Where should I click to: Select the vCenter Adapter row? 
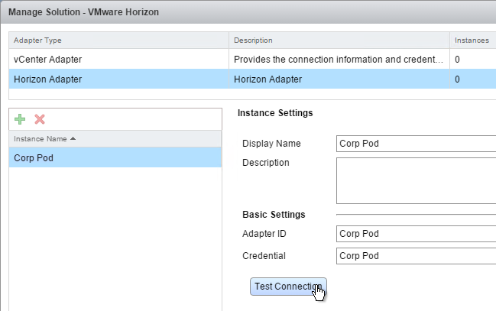click(252, 59)
